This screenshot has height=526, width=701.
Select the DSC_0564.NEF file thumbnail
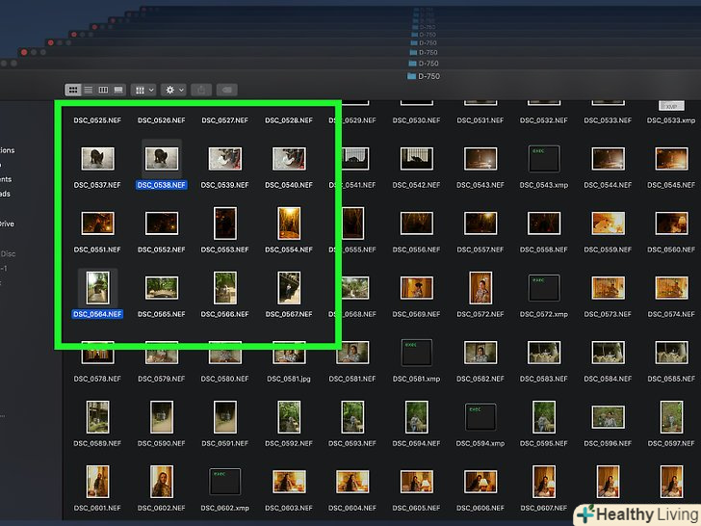click(x=97, y=287)
